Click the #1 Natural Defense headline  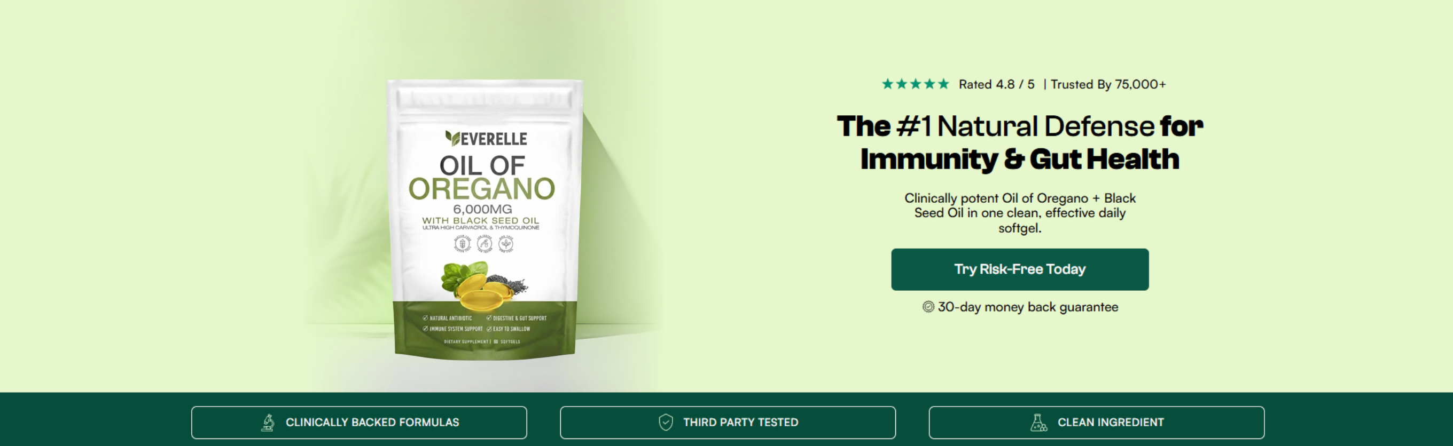[1020, 142]
